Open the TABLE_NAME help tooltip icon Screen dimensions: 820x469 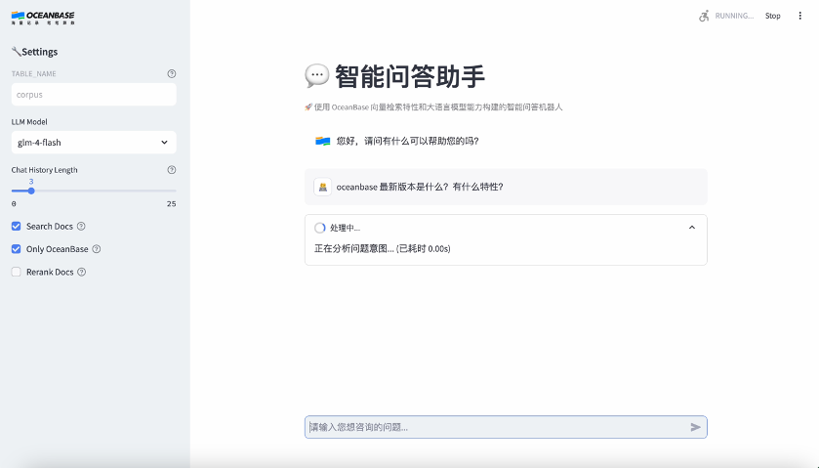(x=172, y=74)
